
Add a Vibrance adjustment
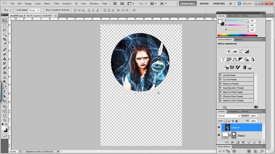pos(223,59)
